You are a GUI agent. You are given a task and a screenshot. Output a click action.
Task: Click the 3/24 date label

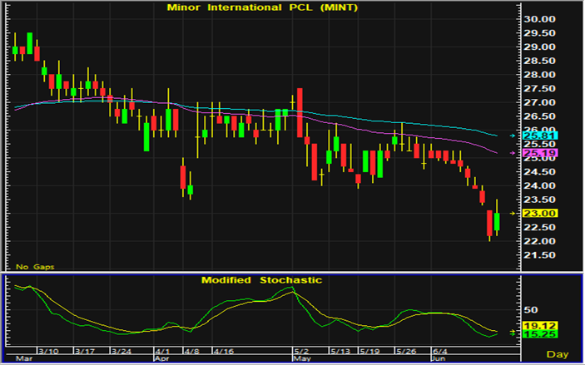click(x=121, y=351)
